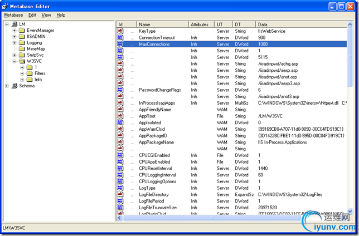The width and height of the screenshot is (359, 236).
Task: Sort by the UT column header
Action: point(223,24)
